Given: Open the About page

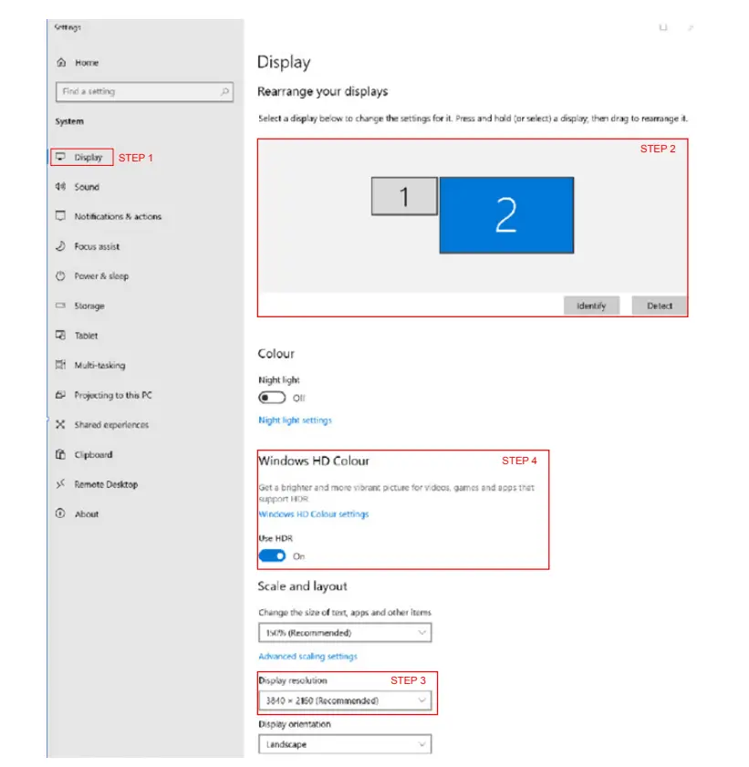Looking at the screenshot, I should tap(87, 514).
